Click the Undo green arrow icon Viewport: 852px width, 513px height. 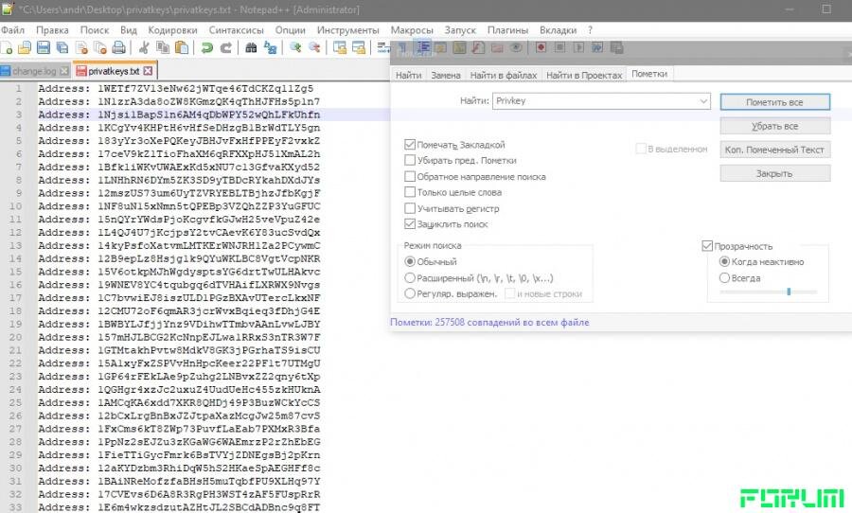click(207, 48)
